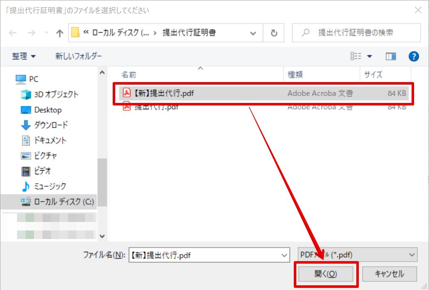Click sidebar scrollbar down arrow
The height and width of the screenshot is (290, 429).
(102, 236)
